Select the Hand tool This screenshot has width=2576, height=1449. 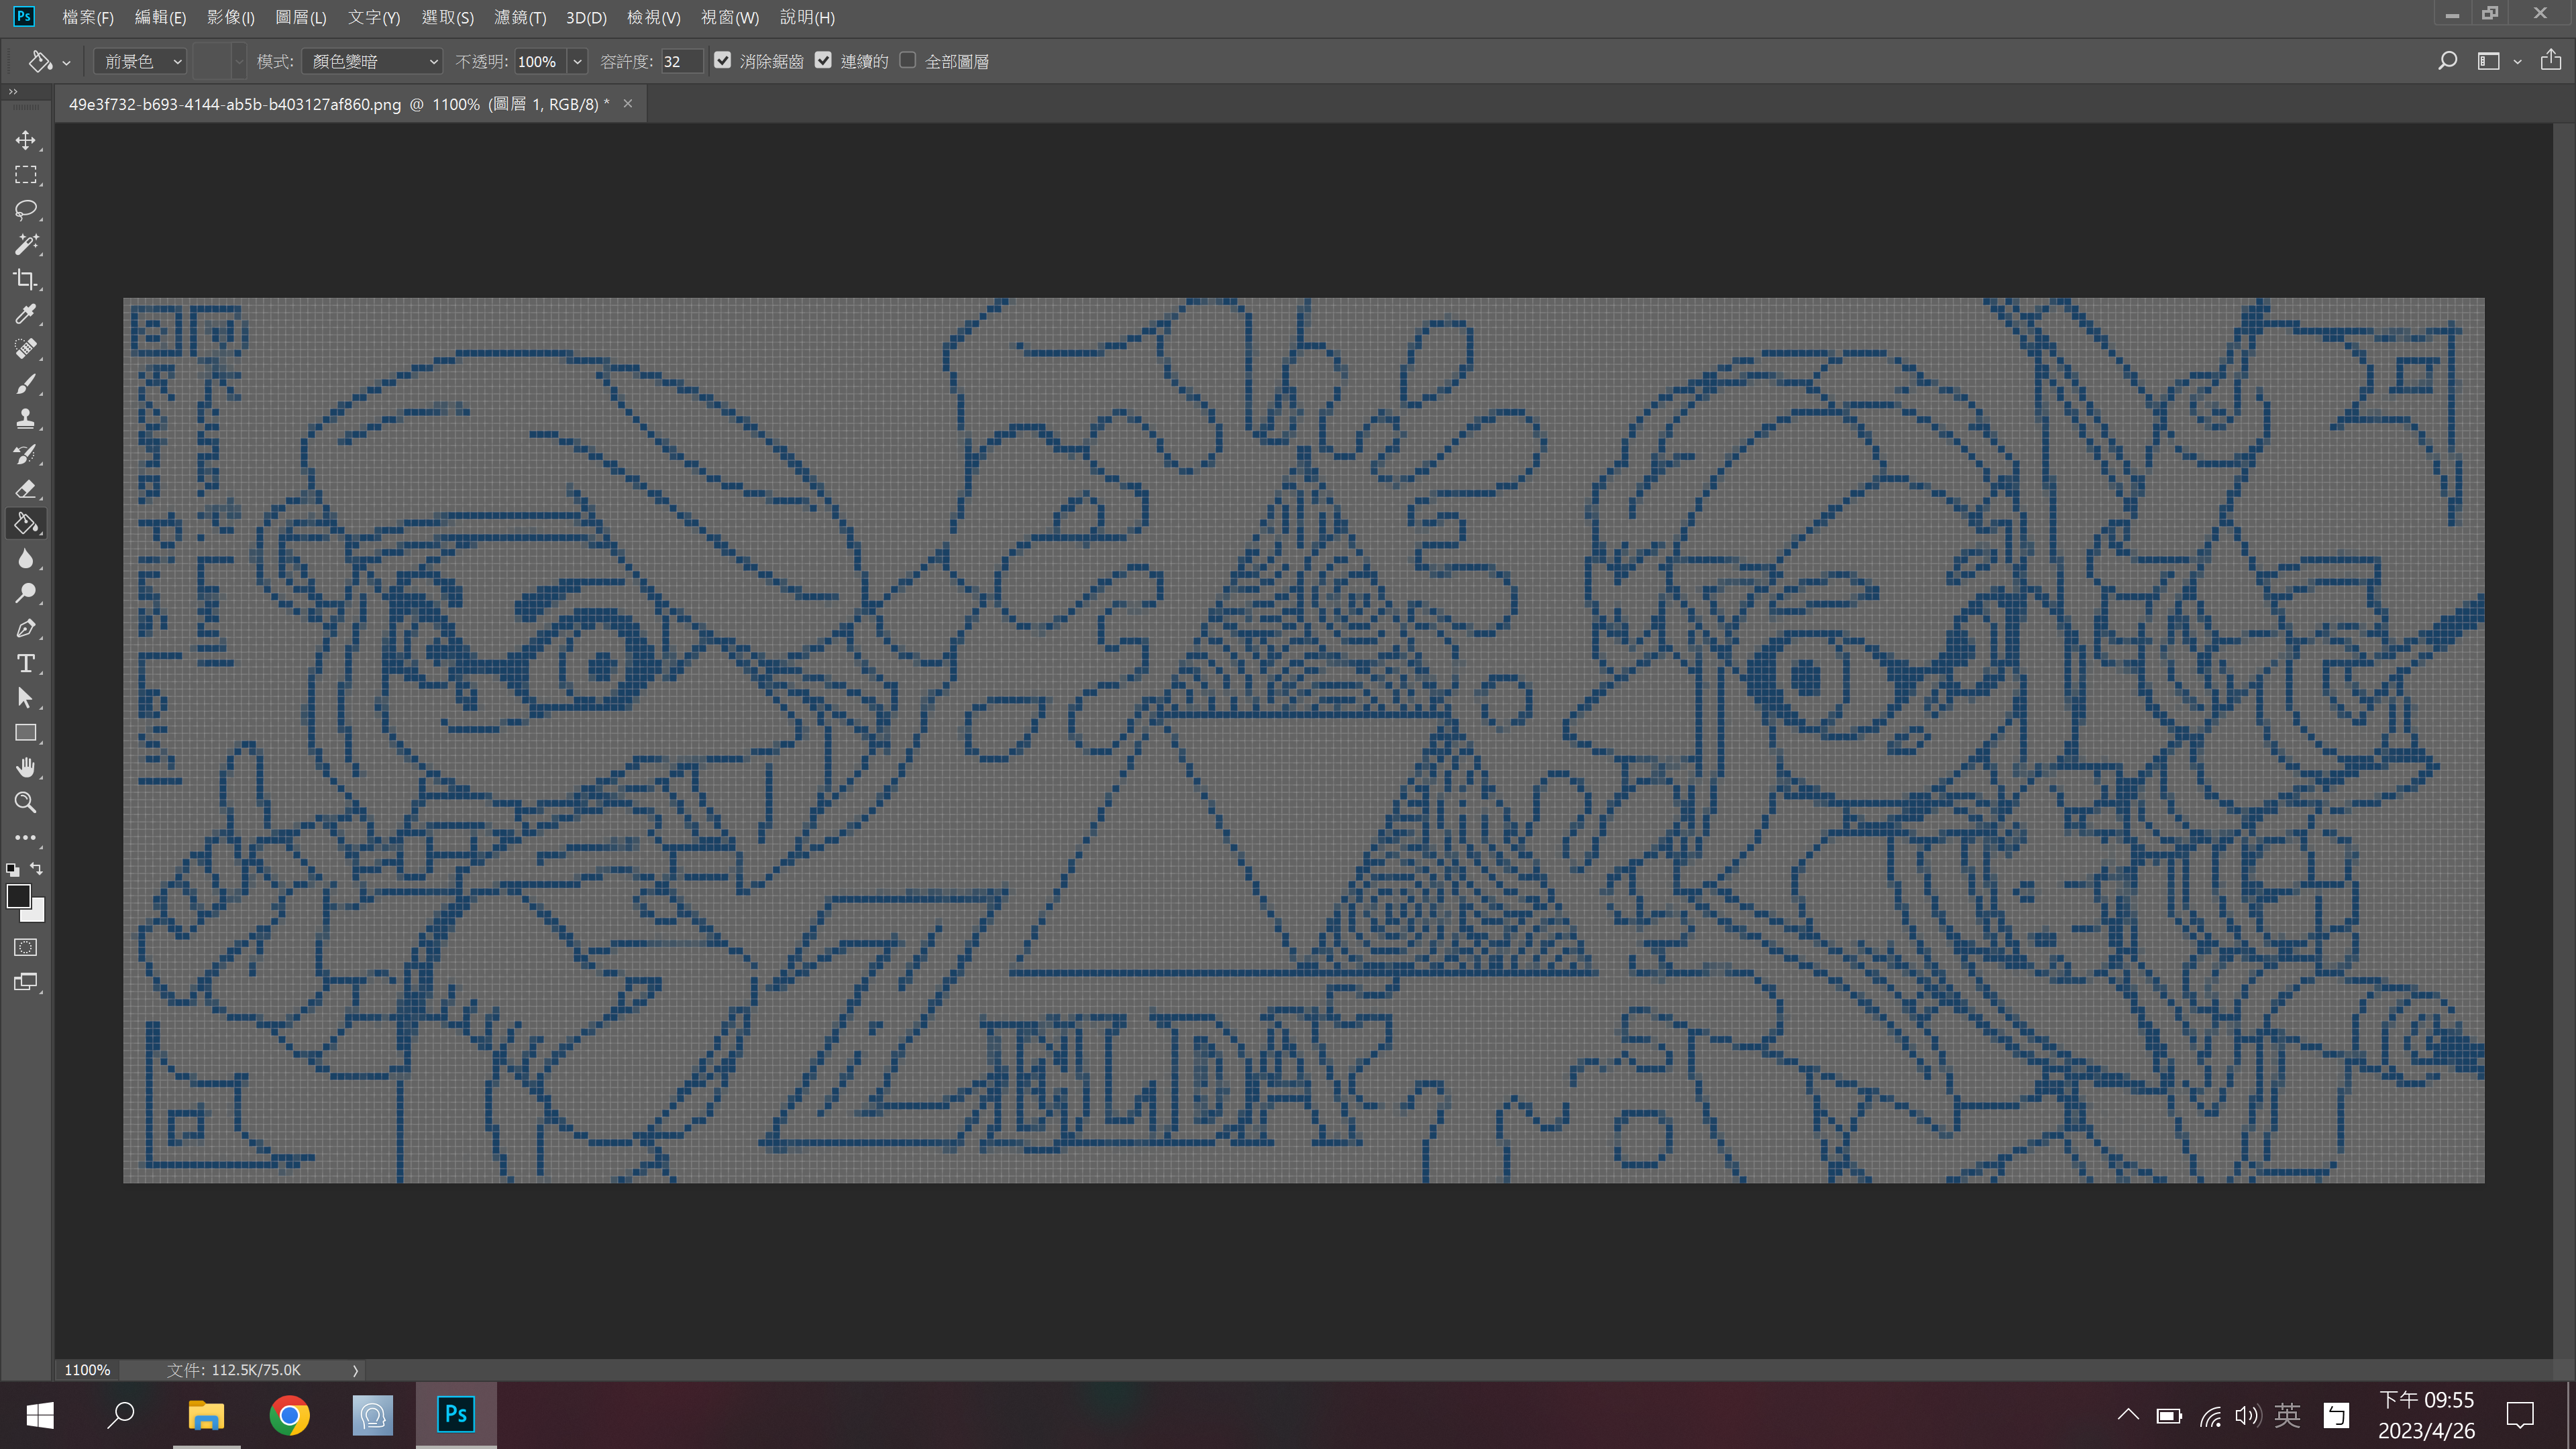pyautogui.click(x=26, y=768)
